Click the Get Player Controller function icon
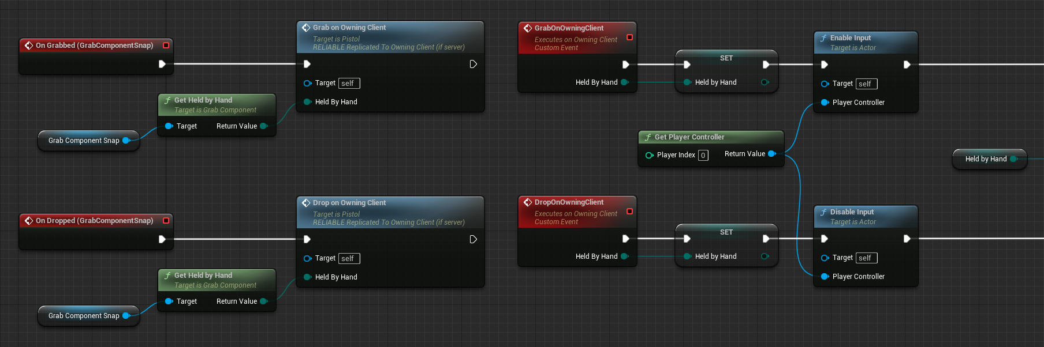Image resolution: width=1044 pixels, height=347 pixels. [648, 137]
